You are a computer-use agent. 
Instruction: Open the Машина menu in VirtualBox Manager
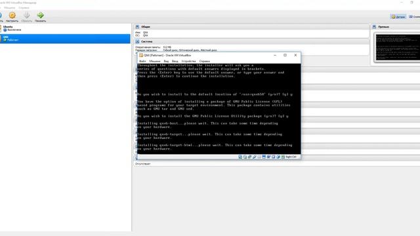tap(10, 8)
